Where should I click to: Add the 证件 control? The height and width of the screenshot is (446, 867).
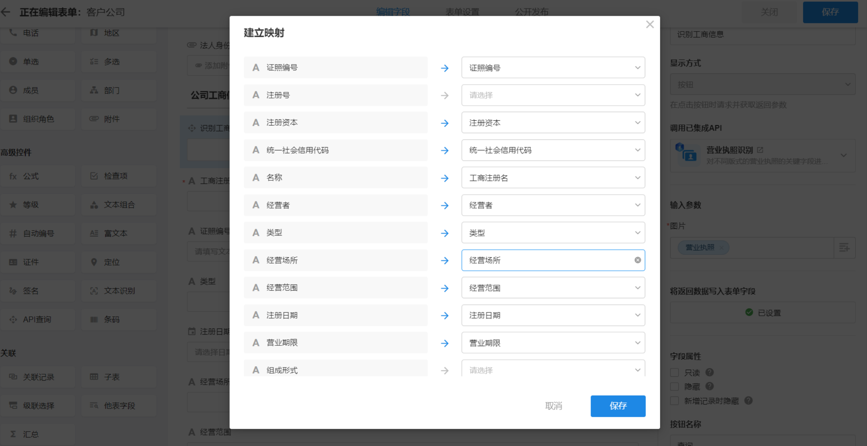[38, 262]
